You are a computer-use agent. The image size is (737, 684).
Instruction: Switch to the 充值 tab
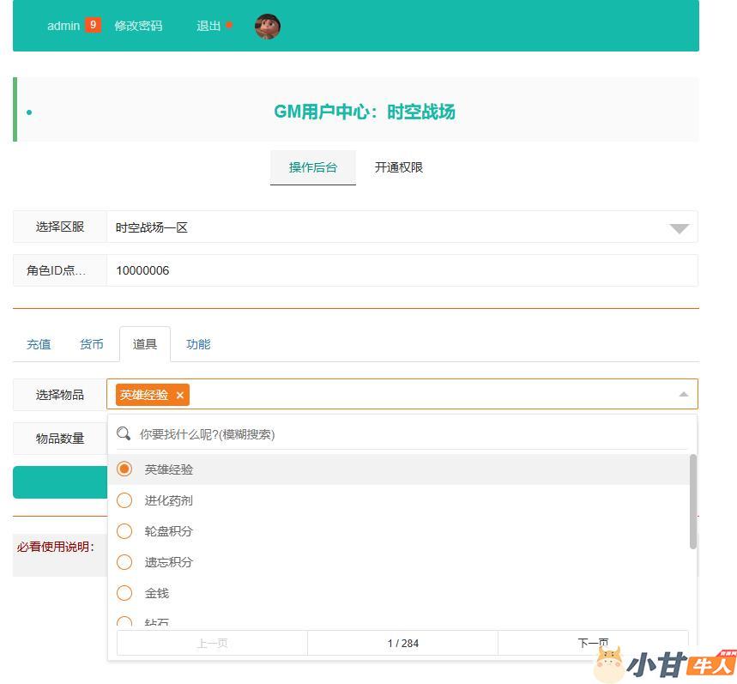click(39, 344)
